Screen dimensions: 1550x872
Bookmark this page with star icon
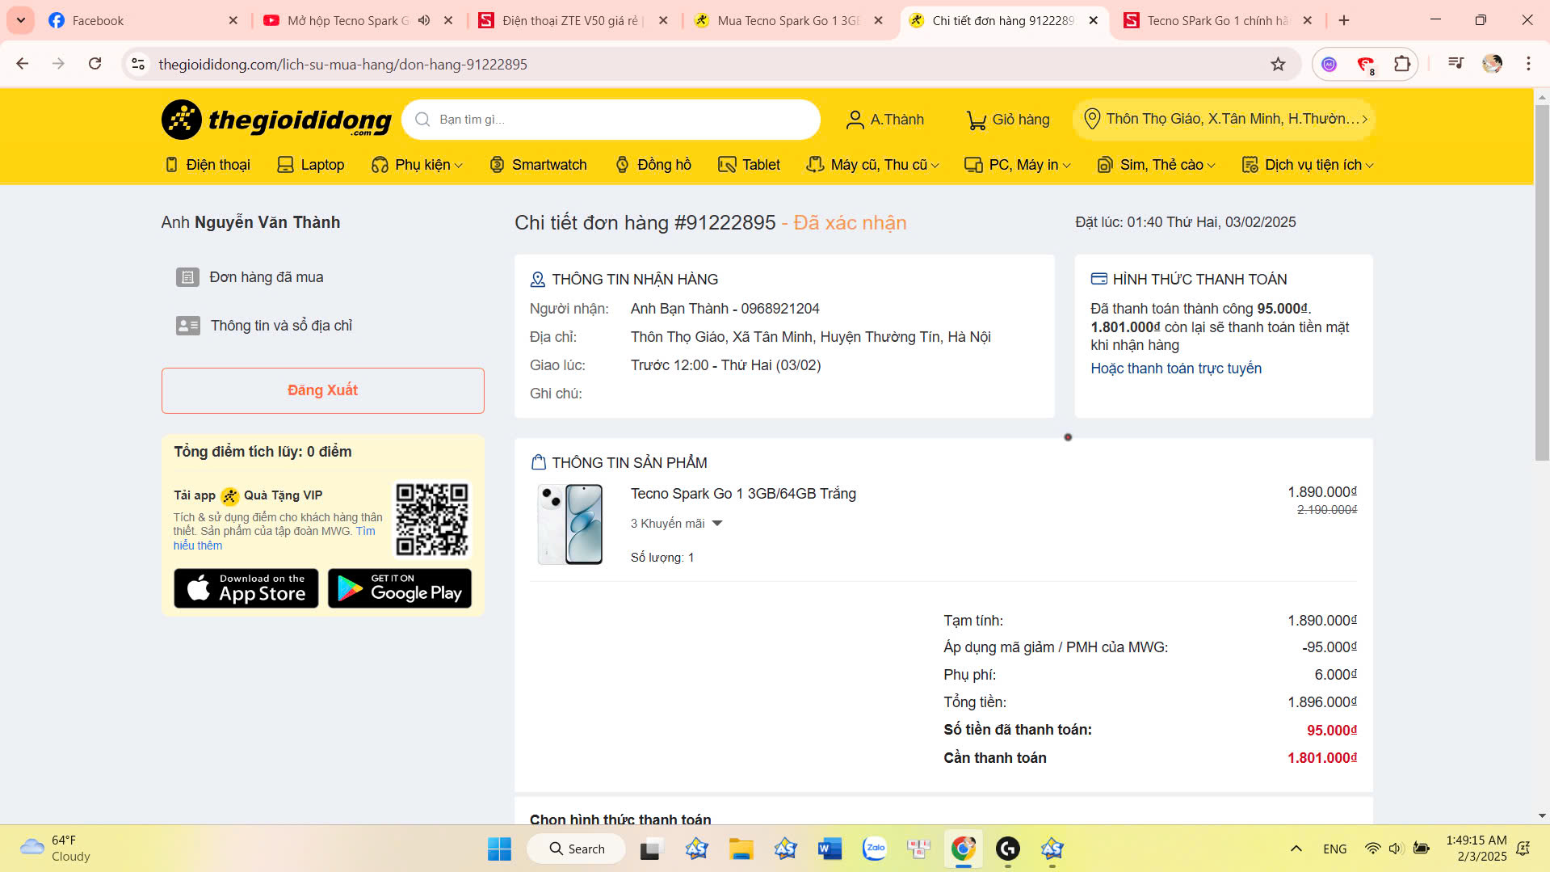pyautogui.click(x=1278, y=64)
